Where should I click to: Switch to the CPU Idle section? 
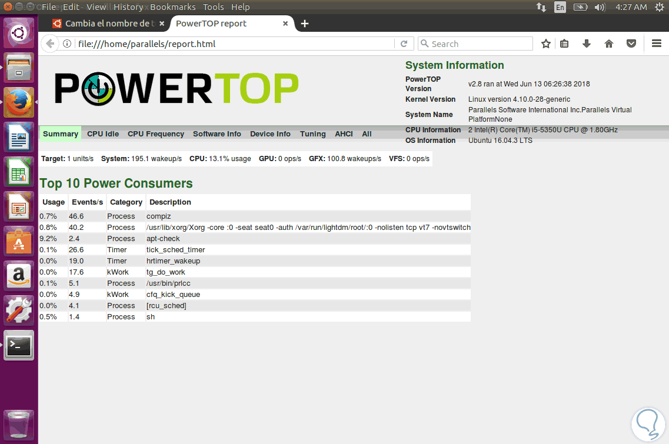coord(103,134)
